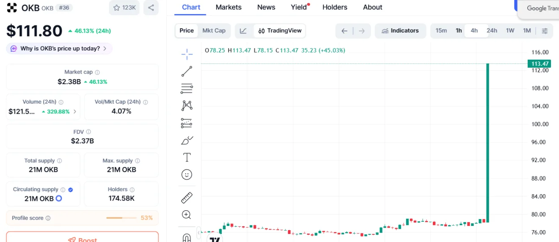This screenshot has height=242, width=559.
Task: Click the Profile score progress bar
Action: [x=122, y=218]
